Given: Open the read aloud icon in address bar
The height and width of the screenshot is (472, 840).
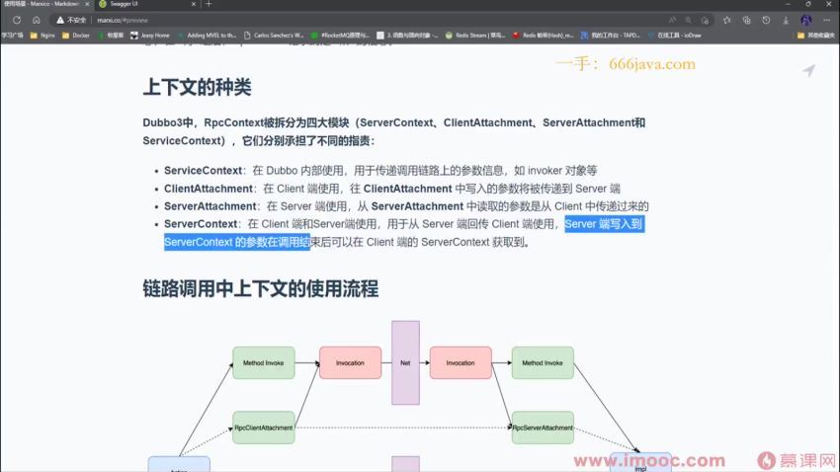Looking at the screenshot, I should (x=672, y=20).
